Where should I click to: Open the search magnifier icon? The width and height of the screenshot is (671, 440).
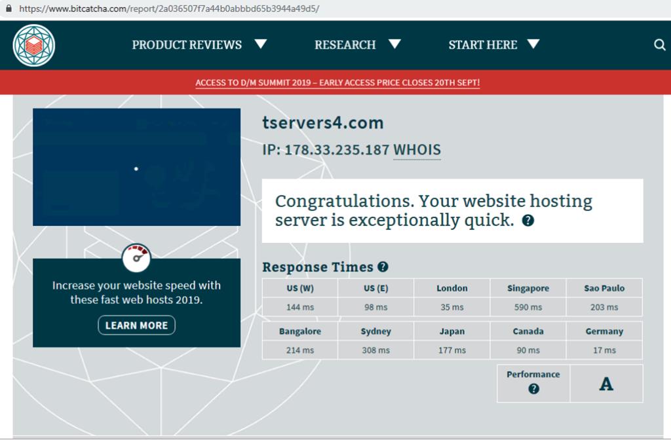pos(659,45)
